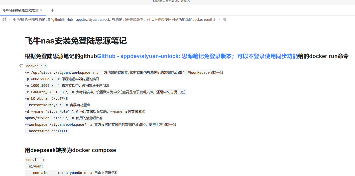Click the page title 飞牛nas安装免登陆思源笔记

tap(76, 41)
